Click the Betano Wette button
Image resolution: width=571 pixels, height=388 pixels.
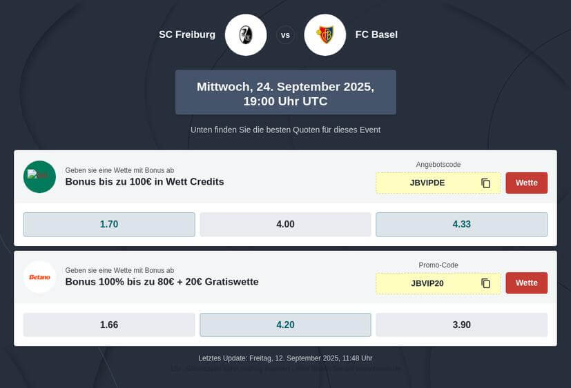click(527, 283)
